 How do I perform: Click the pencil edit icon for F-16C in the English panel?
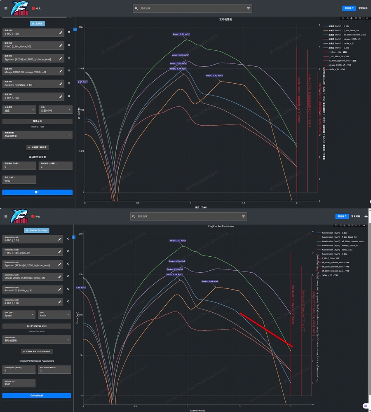[60, 251]
